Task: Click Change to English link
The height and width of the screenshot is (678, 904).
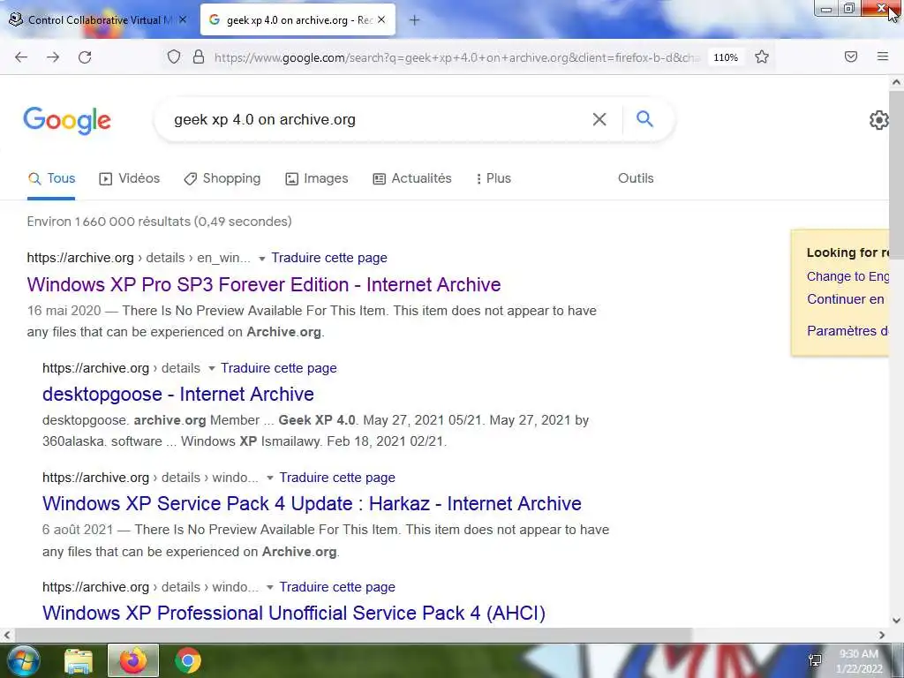Action: pos(847,276)
